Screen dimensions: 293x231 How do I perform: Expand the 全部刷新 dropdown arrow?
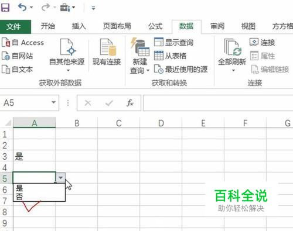click(x=233, y=70)
